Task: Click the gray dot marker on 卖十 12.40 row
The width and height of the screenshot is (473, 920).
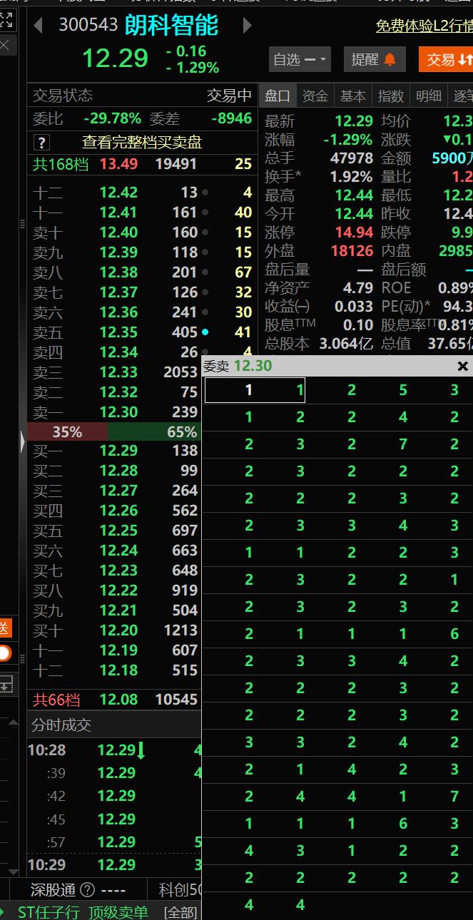Action: [205, 232]
